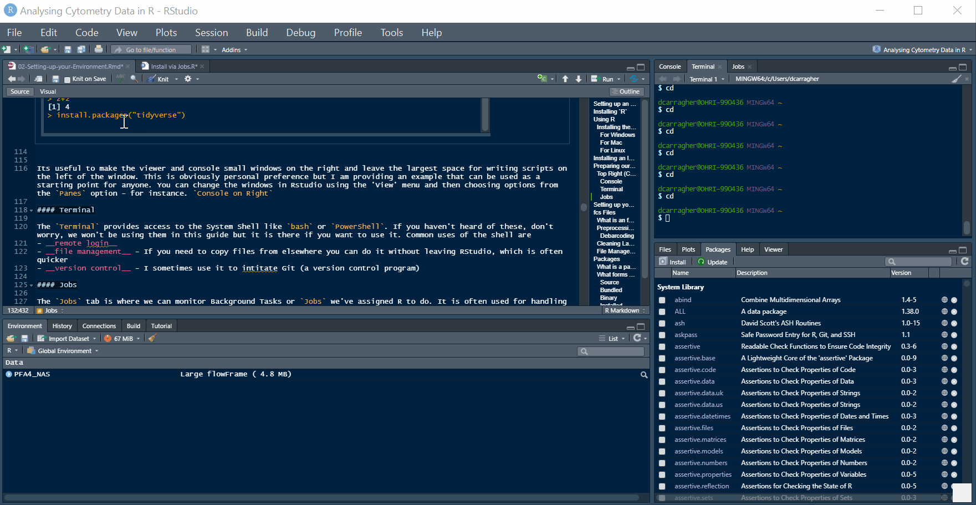Click the Open file folder icon in main toolbar
The image size is (976, 505).
pyautogui.click(x=45, y=49)
